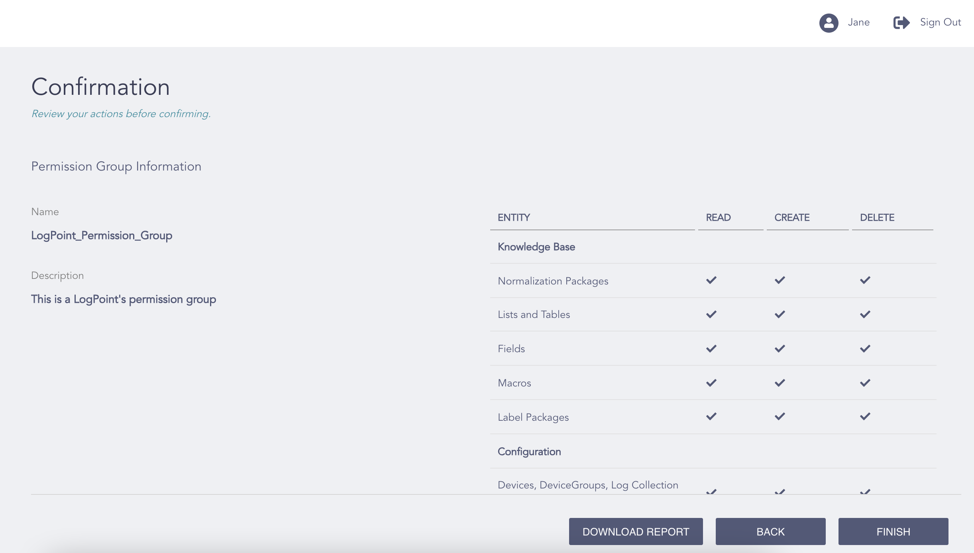974x553 pixels.
Task: Select the Configuration section header
Action: pos(529,452)
